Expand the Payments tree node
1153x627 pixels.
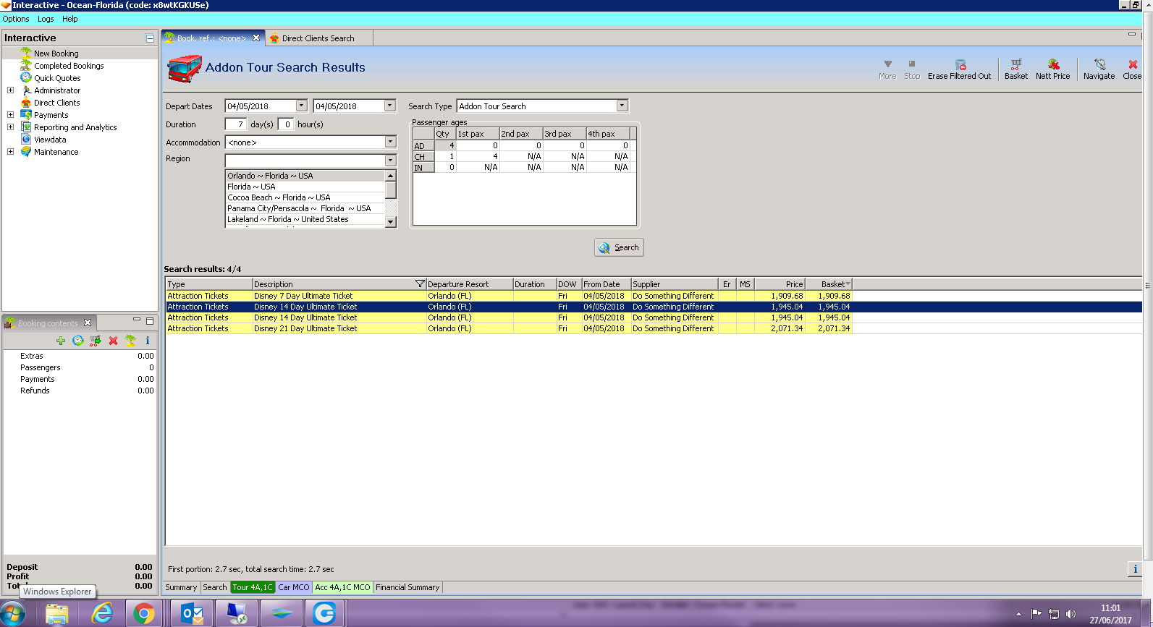(x=10, y=115)
